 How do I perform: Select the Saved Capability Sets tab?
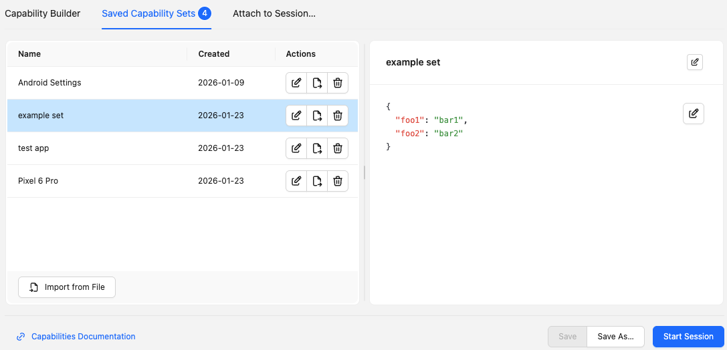[148, 13]
